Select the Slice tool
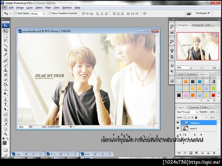Image resolution: width=222 pixels, height=166 pixels. click(x=6, y=55)
